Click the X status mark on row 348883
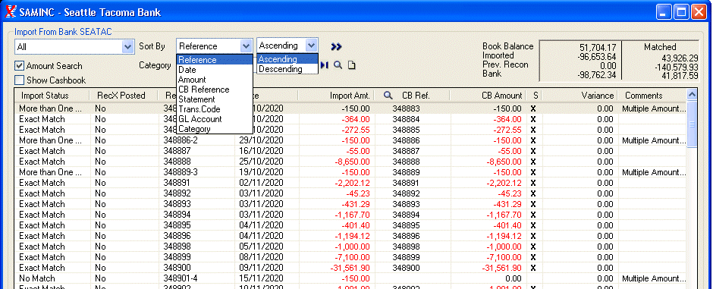 [533, 108]
